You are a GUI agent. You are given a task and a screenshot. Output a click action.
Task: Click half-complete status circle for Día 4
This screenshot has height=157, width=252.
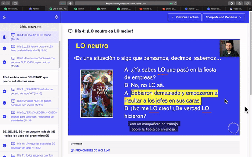(x=5, y=37)
